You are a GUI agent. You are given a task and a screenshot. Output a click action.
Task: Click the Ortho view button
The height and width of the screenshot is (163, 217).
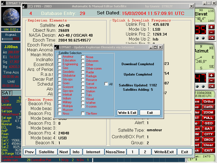pos(208,101)
